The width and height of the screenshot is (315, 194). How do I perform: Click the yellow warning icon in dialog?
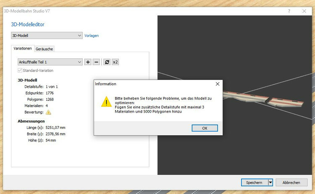[107, 102]
